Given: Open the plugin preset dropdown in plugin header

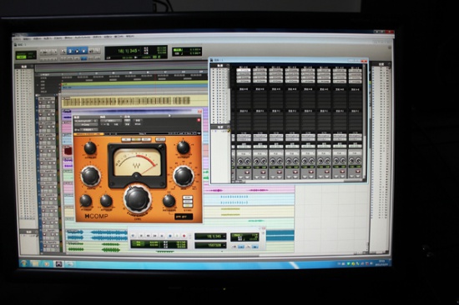Looking at the screenshot, I should (111, 121).
